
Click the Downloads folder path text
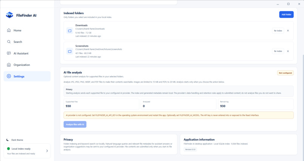90,29
